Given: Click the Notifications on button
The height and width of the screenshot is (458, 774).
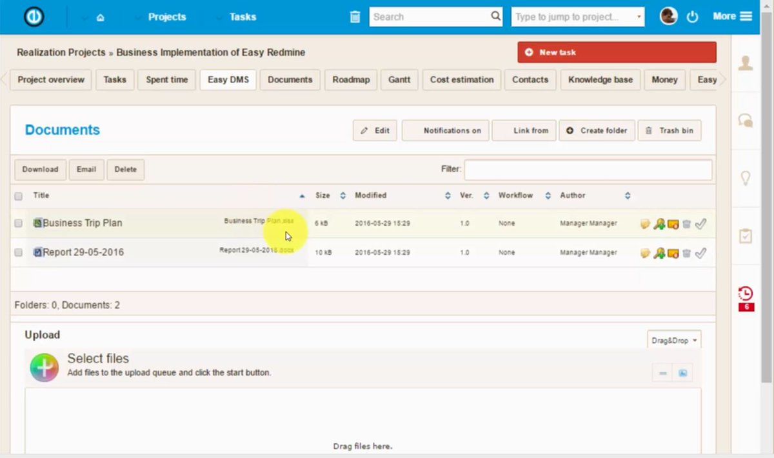Looking at the screenshot, I should tap(445, 130).
